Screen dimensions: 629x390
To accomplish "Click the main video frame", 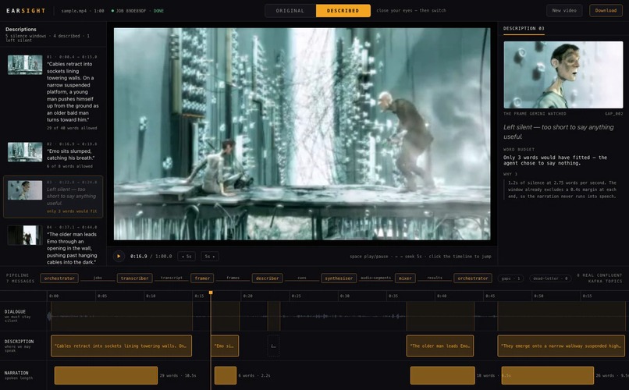I will click(302, 134).
